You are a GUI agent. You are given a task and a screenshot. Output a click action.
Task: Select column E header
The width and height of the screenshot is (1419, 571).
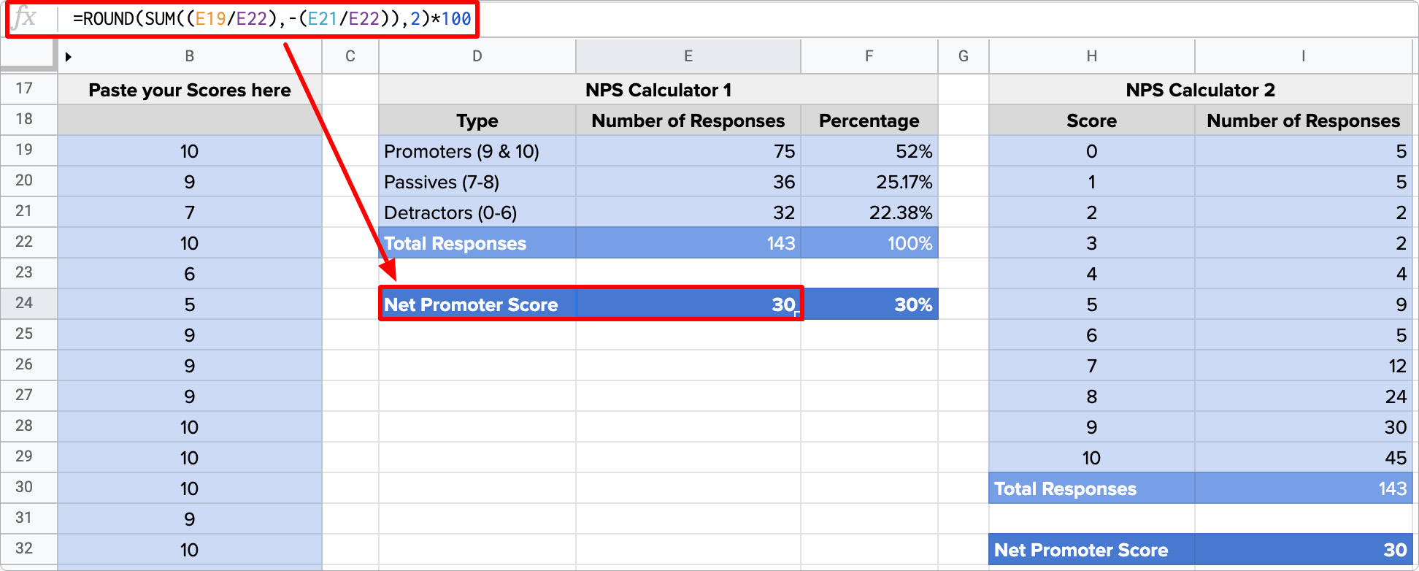[x=688, y=56]
